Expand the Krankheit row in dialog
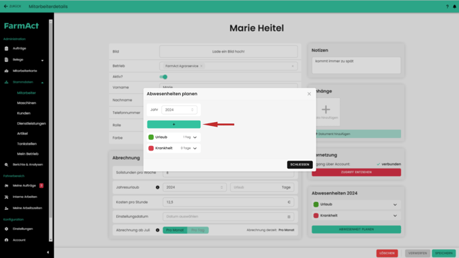459x258 pixels. 195,148
